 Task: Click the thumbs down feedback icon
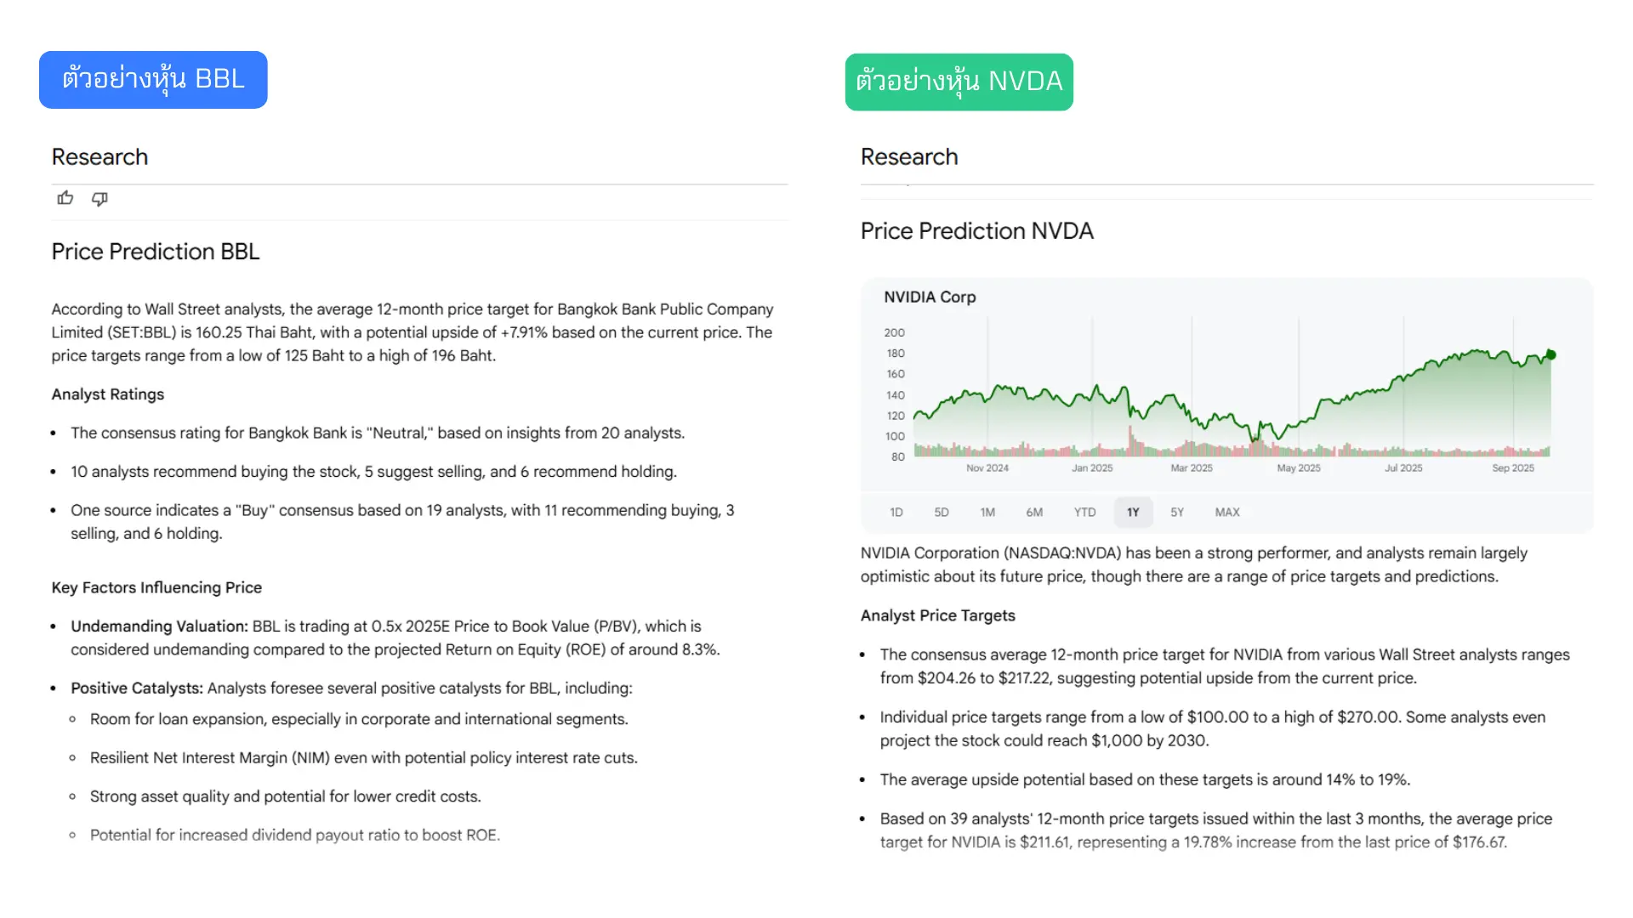(x=100, y=198)
